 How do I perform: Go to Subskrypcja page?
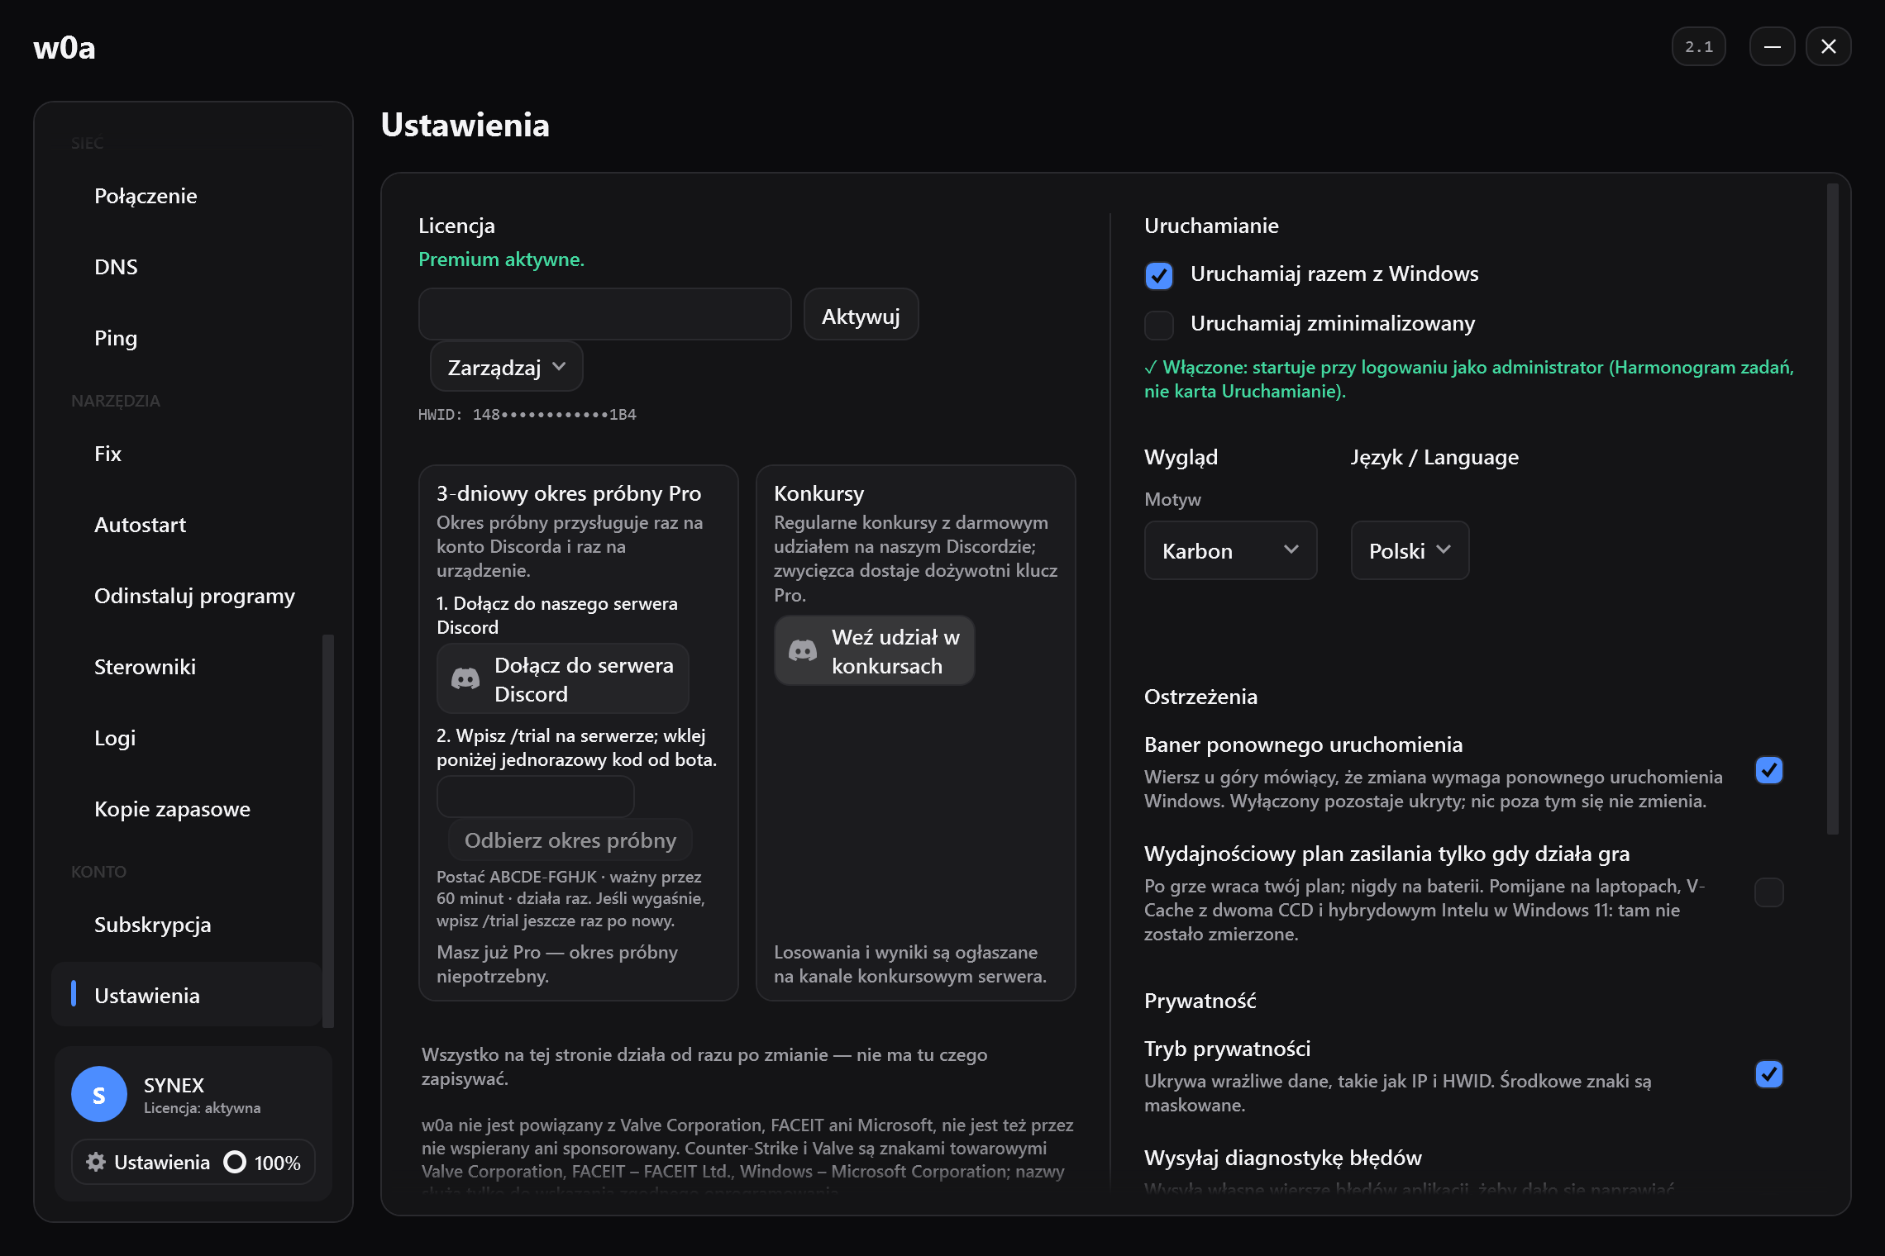186,925
